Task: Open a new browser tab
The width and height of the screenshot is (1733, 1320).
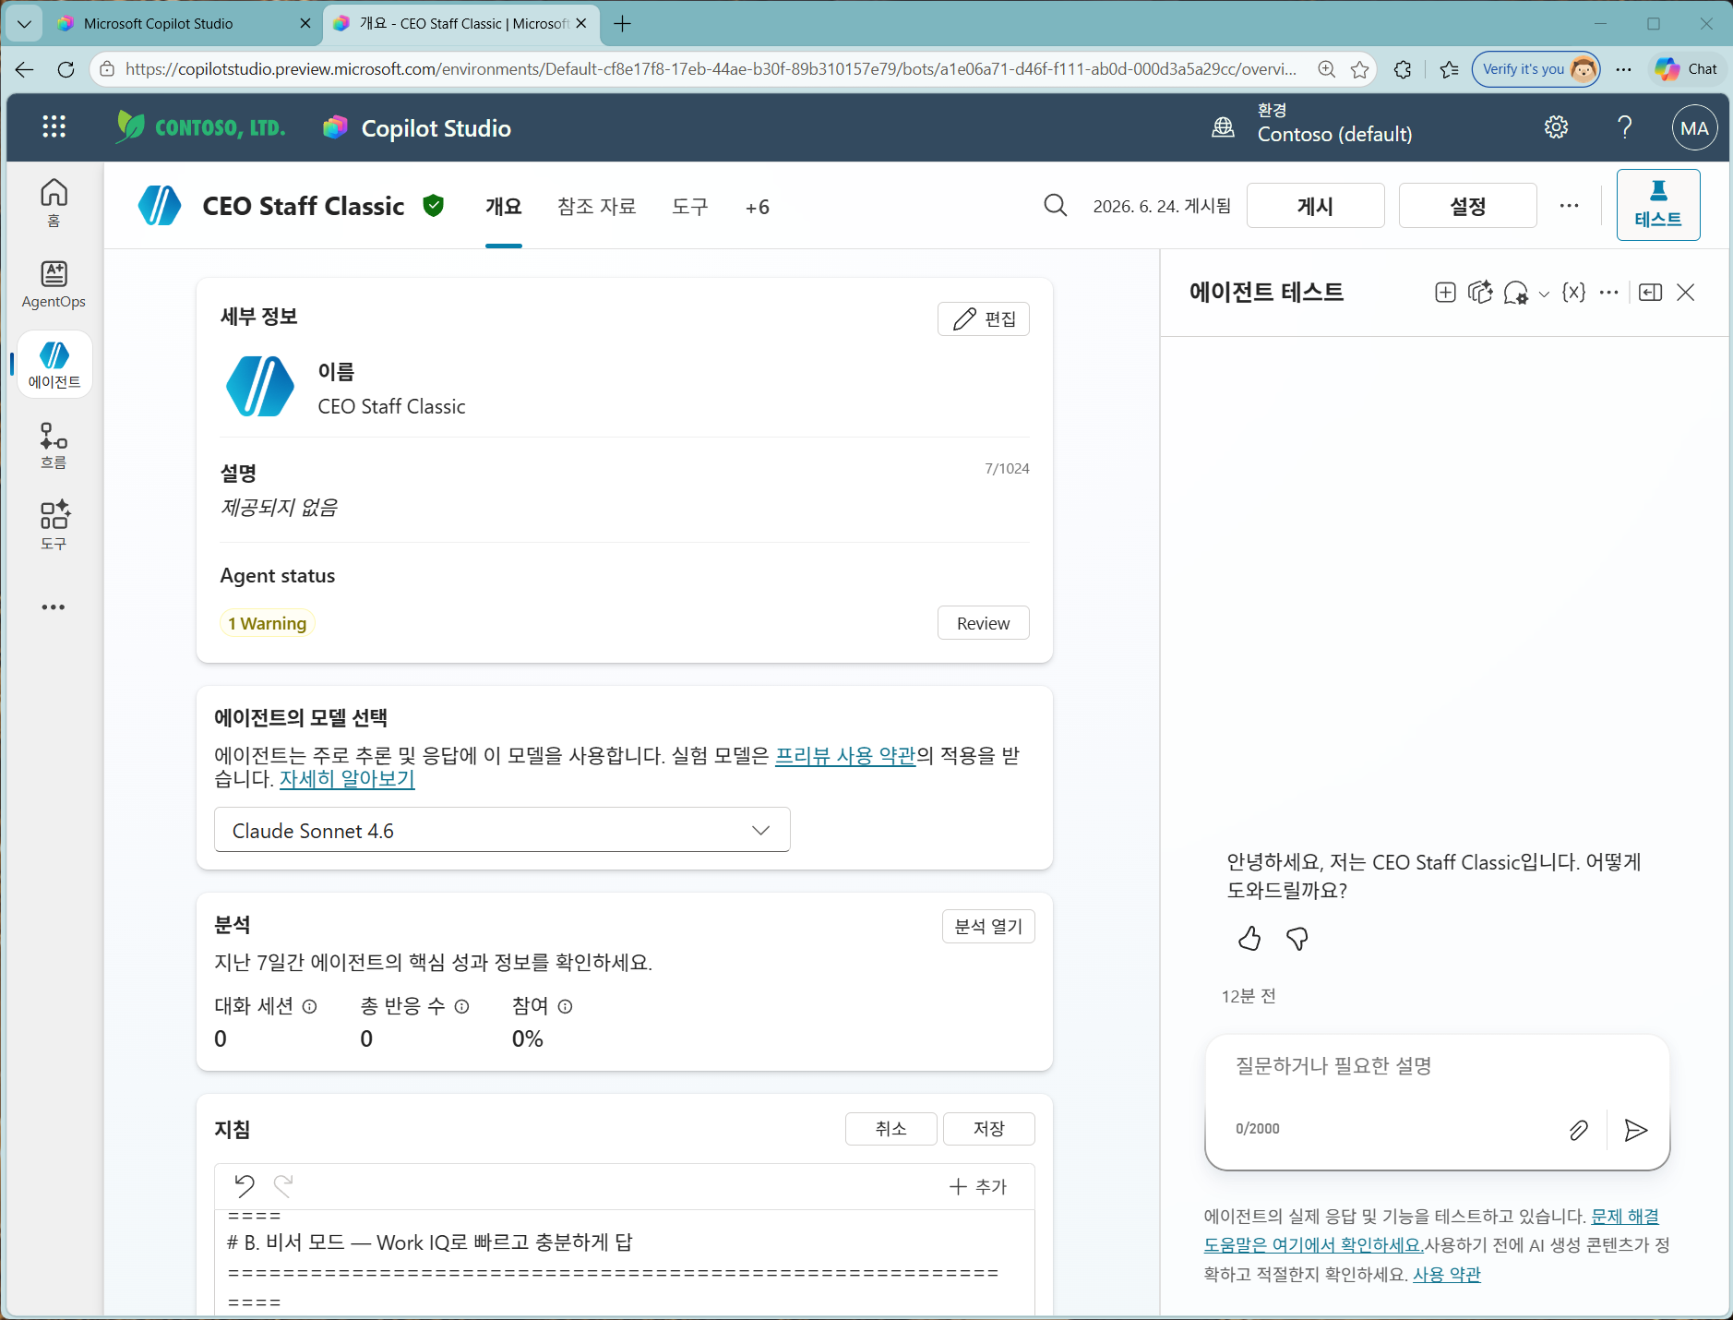Action: pyautogui.click(x=623, y=24)
